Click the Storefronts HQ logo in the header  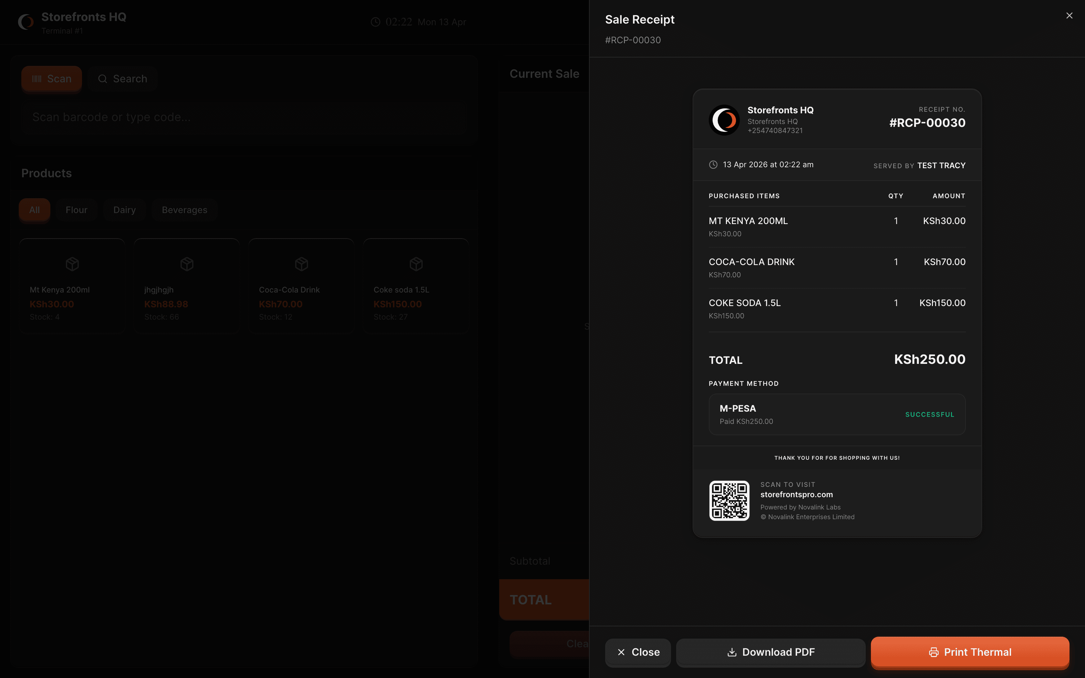coord(26,22)
